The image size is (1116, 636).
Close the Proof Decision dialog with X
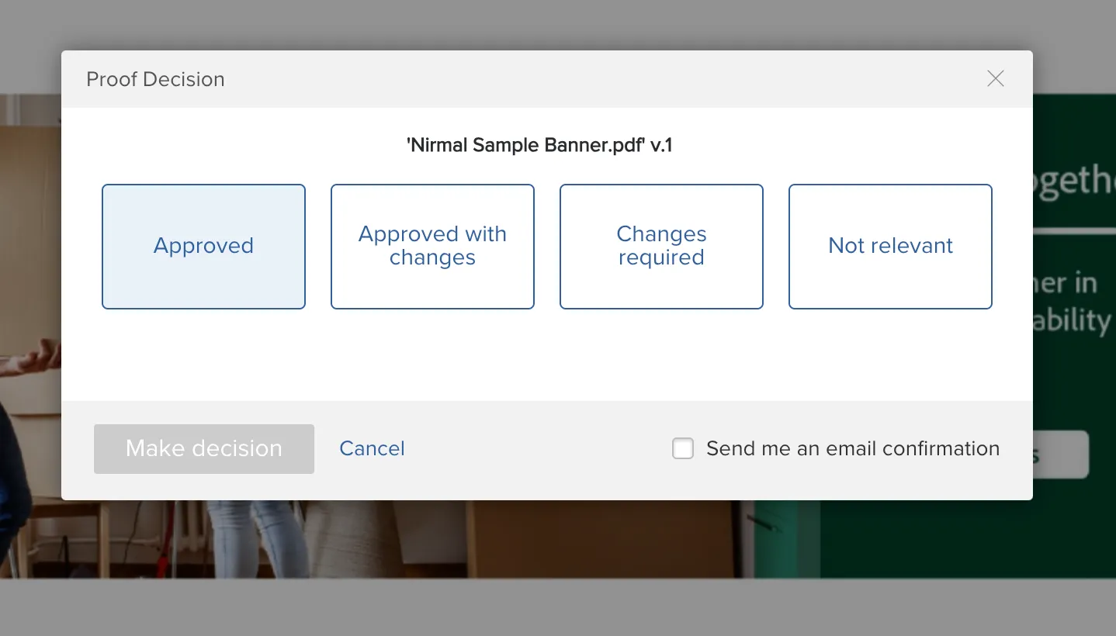995,78
